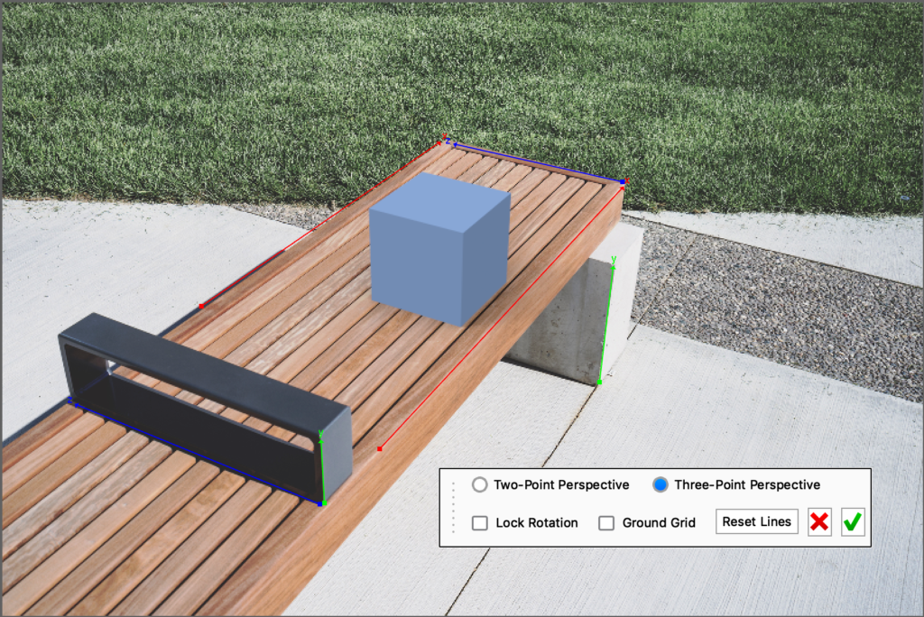Select Two-Point Perspective radio button
This screenshot has width=924, height=617.
point(479,485)
